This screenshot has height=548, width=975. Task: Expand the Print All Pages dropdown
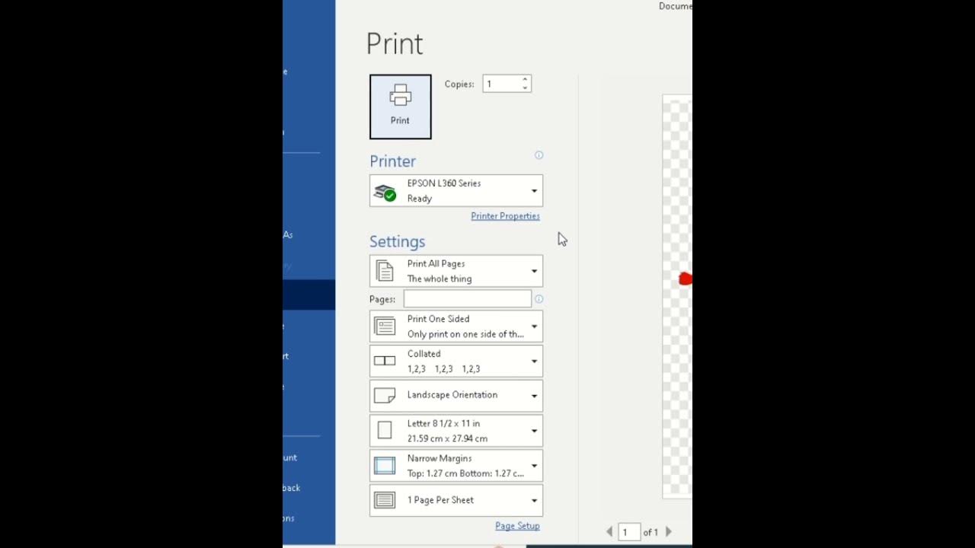tap(456, 271)
